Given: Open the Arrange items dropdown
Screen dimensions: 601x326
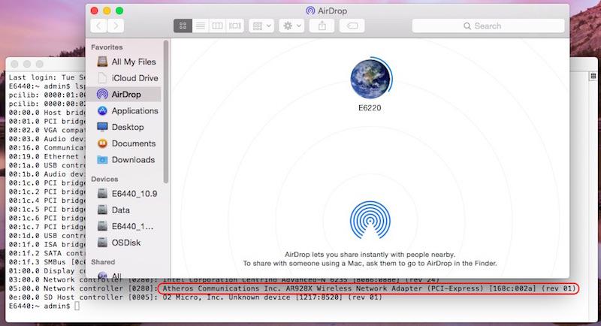Looking at the screenshot, I should point(261,26).
